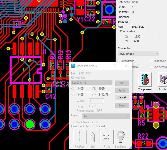Enable the Test point checkbox
167x150 pixels.
click(151, 61)
